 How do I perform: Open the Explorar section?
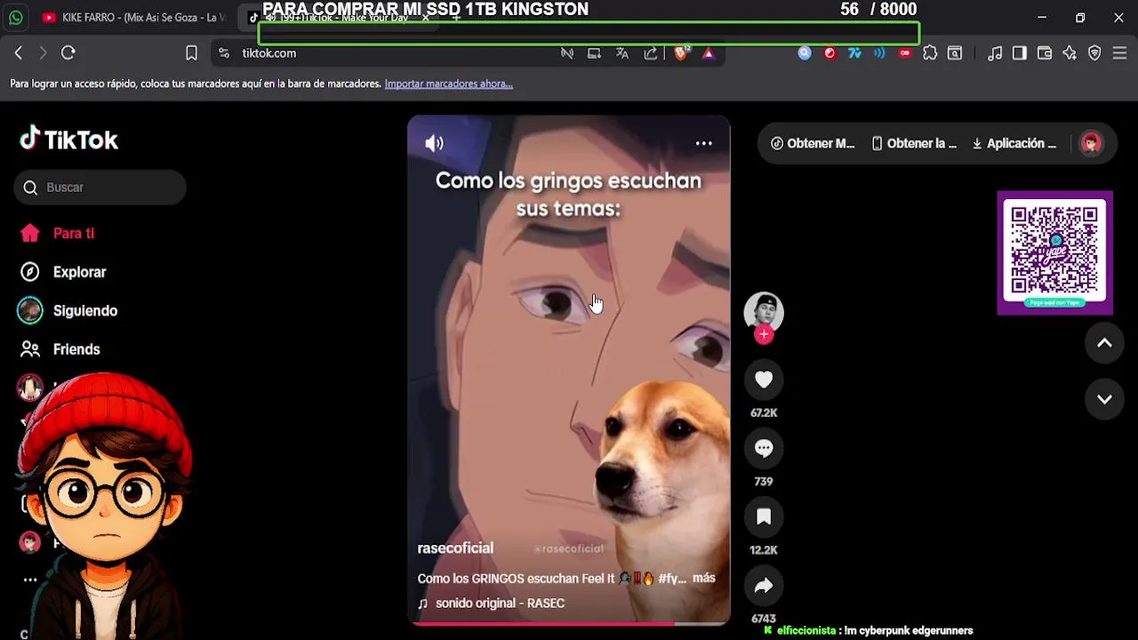point(62,272)
